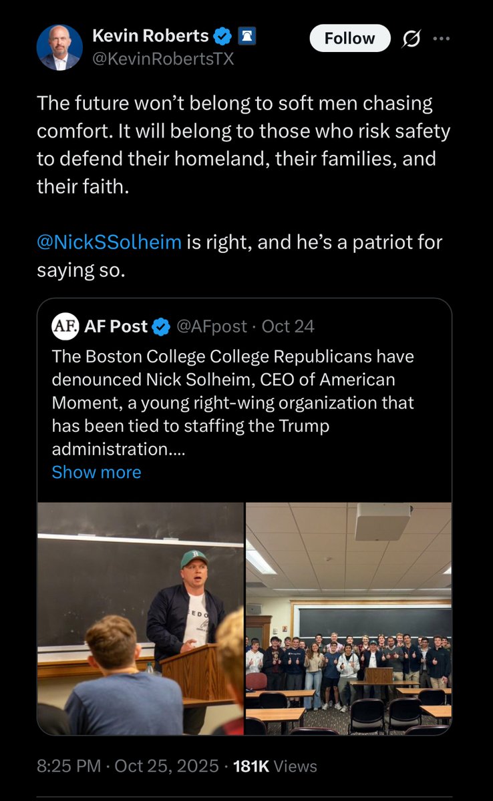Visit the @KevinRobertsTX handle

tap(162, 59)
